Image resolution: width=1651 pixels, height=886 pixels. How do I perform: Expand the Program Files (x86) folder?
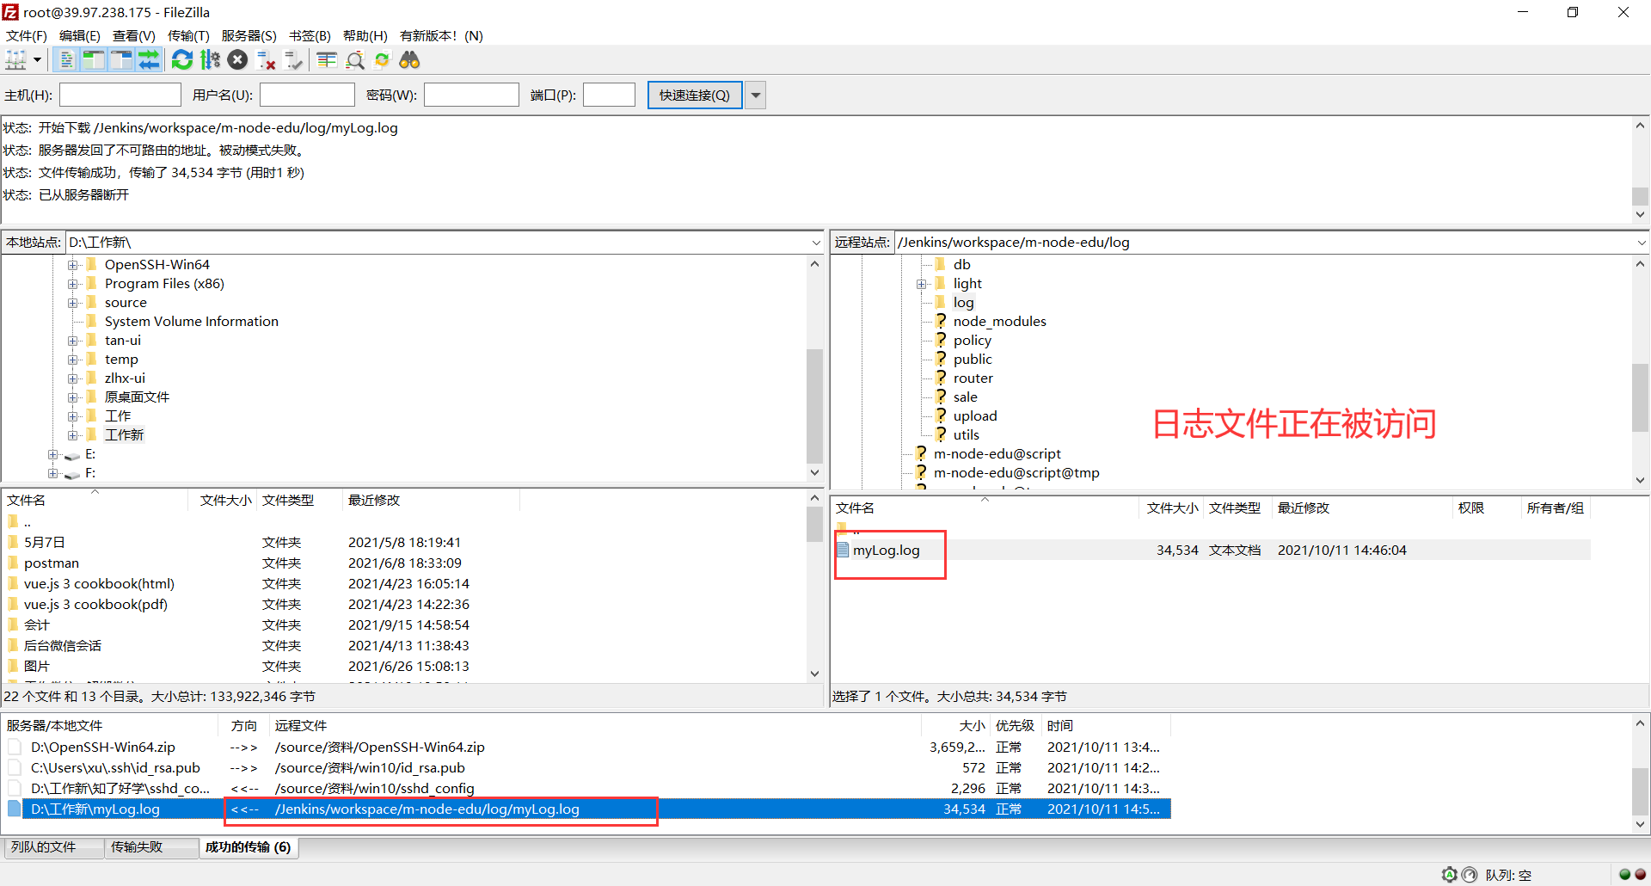coord(73,284)
